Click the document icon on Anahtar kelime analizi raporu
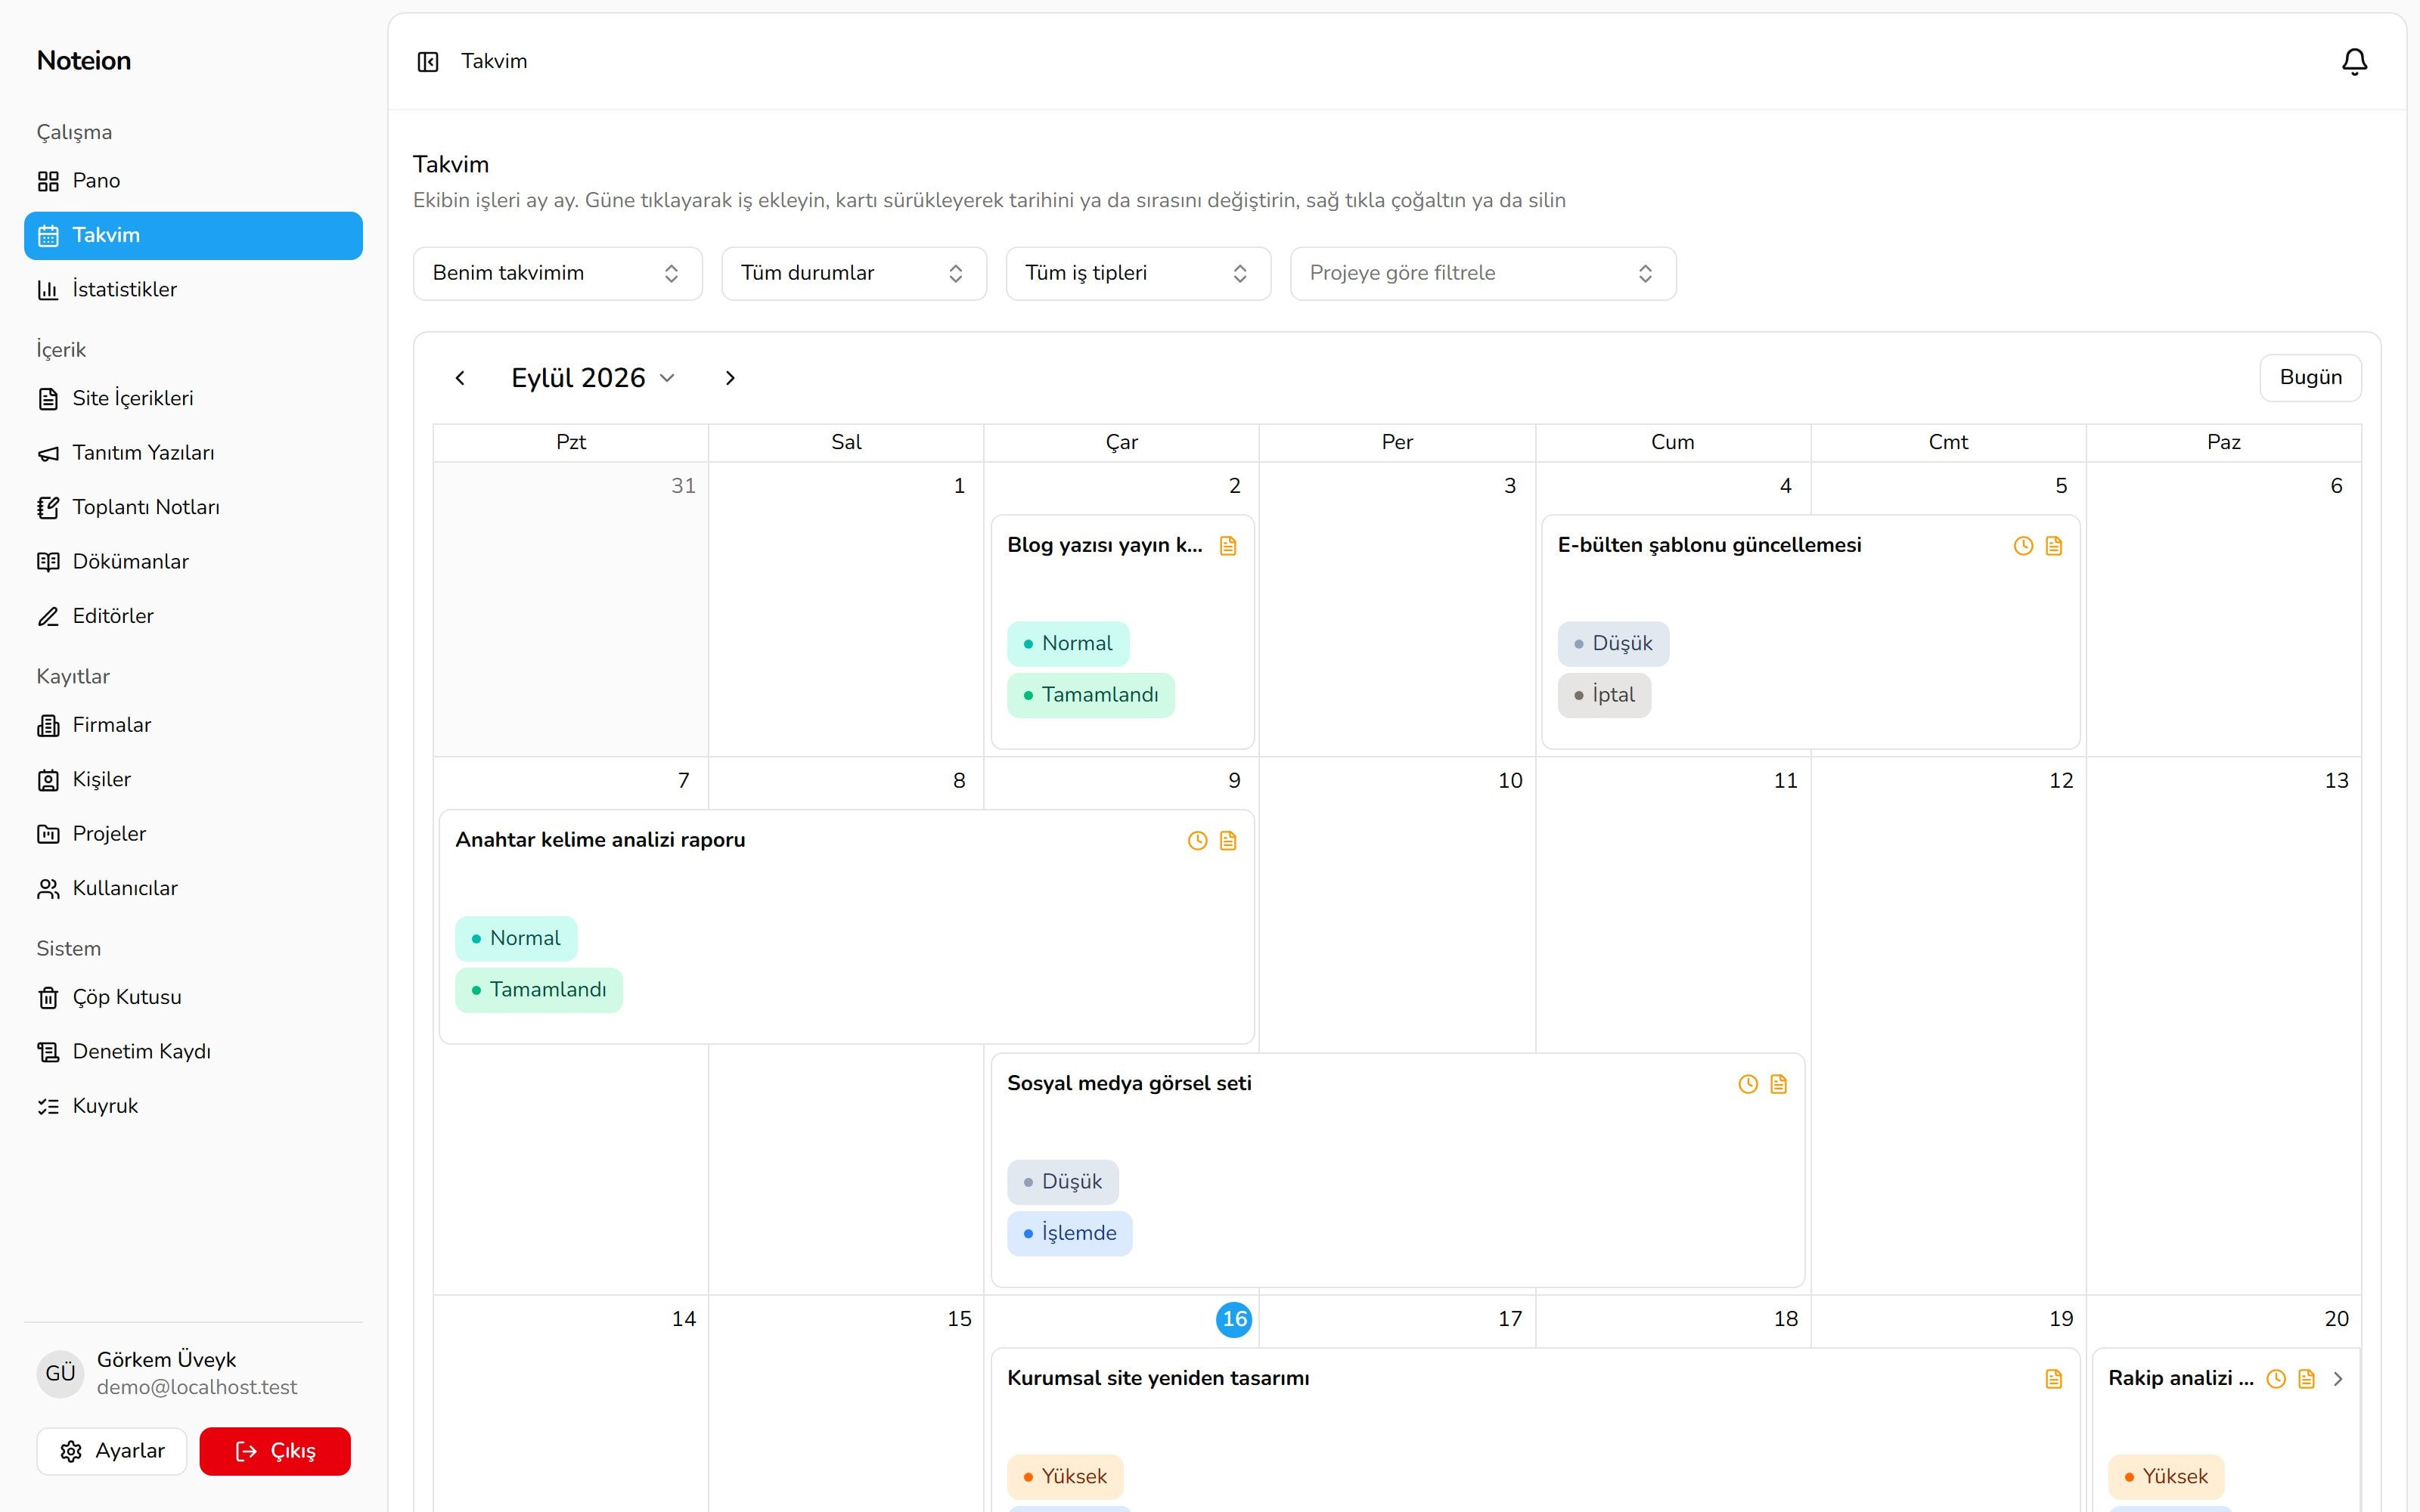This screenshot has width=2420, height=1512. [x=1228, y=841]
